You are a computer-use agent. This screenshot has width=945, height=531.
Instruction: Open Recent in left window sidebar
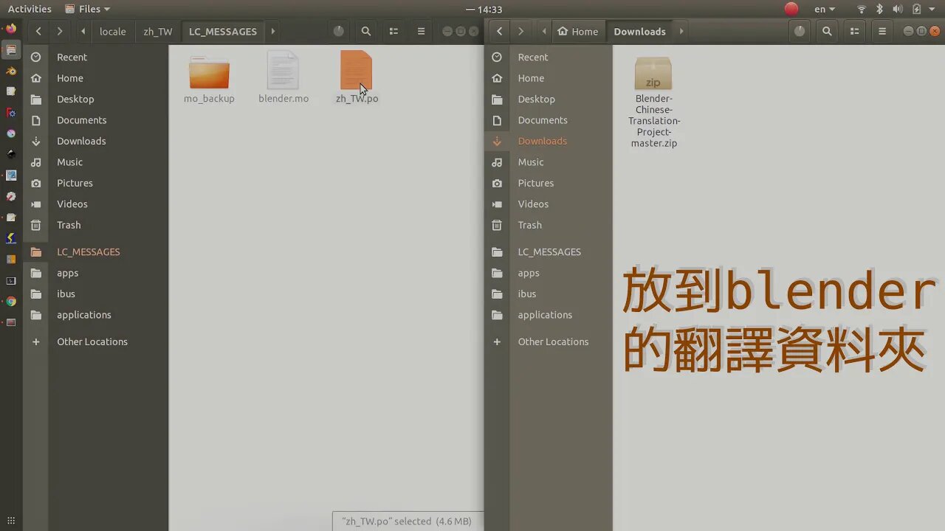click(x=96, y=57)
